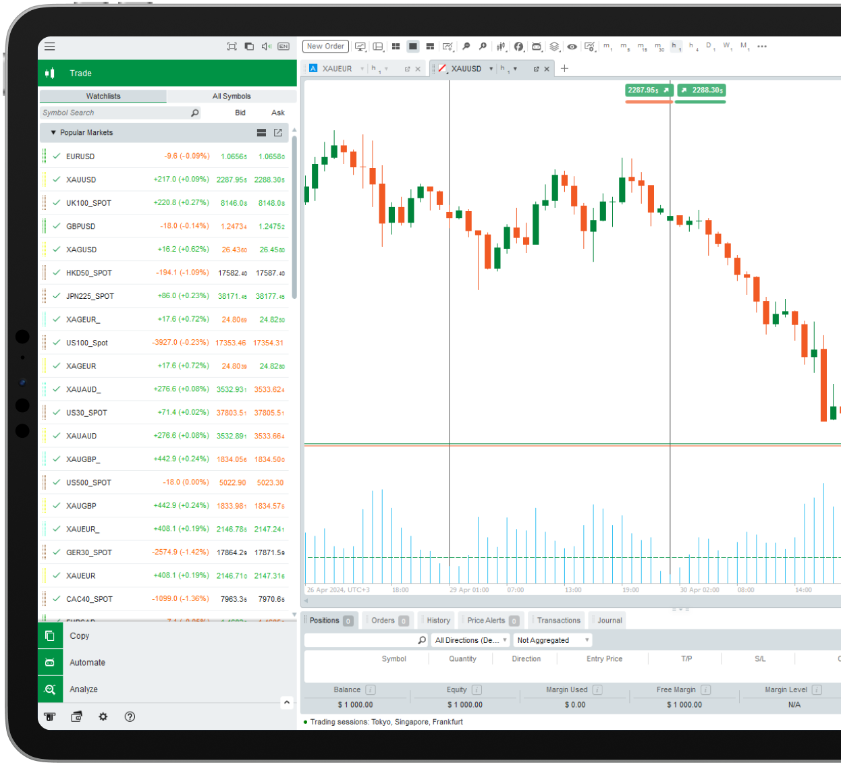Toggle the eye viewing options icon
Viewport: 841px width, 767px height.
point(572,47)
